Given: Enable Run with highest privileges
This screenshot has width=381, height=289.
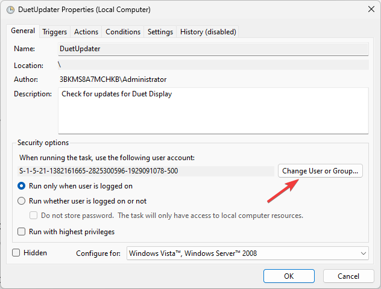Looking at the screenshot, I should pos(22,232).
